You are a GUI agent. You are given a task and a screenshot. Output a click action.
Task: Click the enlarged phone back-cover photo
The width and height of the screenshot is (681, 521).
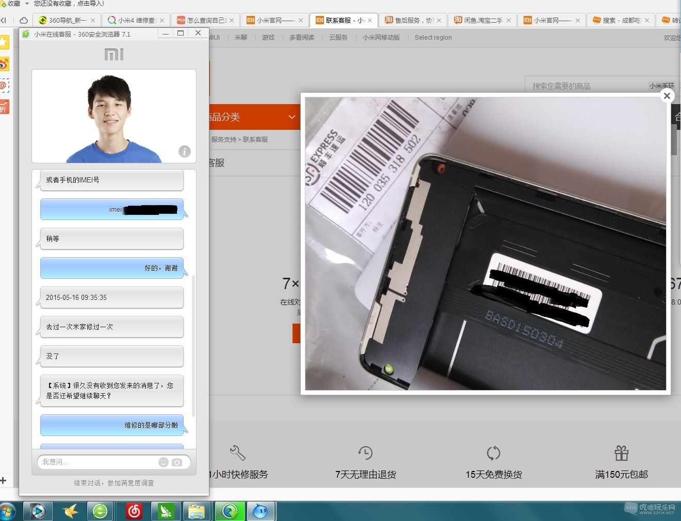485,244
